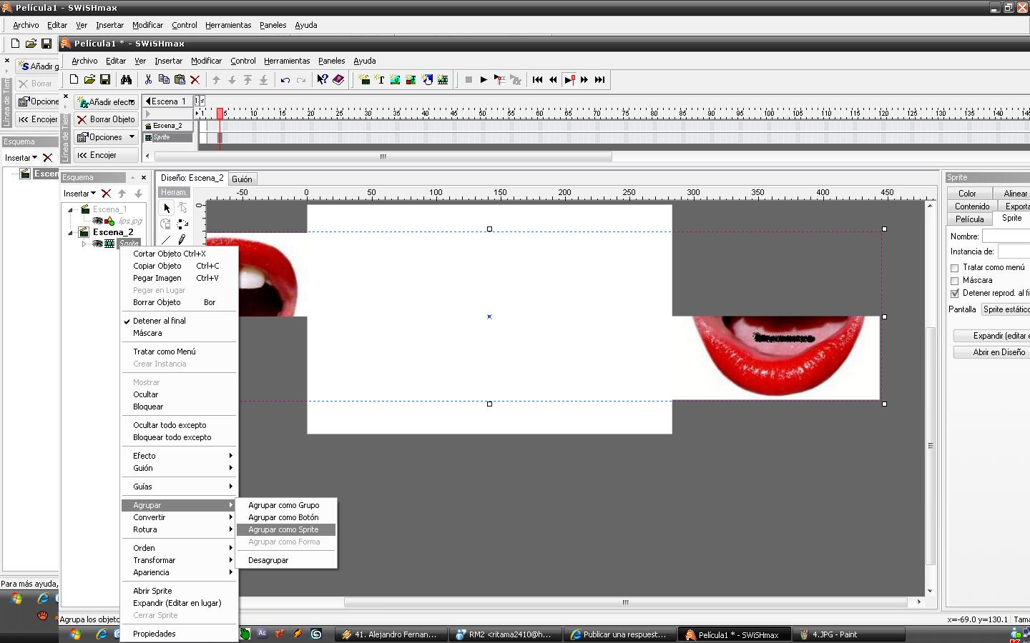The width and height of the screenshot is (1030, 643).
Task: Click the Stop playback square button
Action: [469, 79]
